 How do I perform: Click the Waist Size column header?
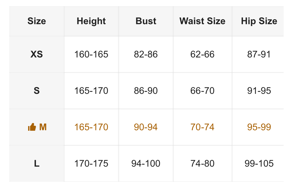click(x=202, y=21)
